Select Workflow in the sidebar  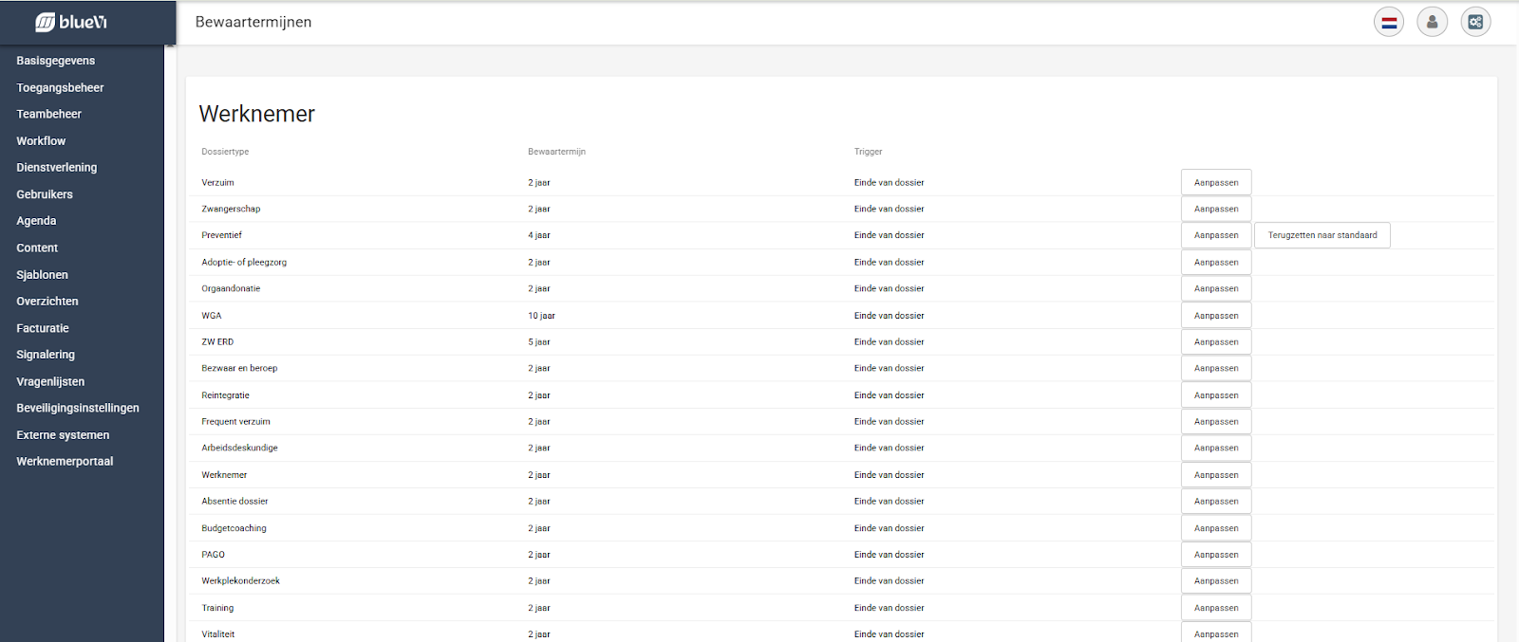pyautogui.click(x=41, y=141)
